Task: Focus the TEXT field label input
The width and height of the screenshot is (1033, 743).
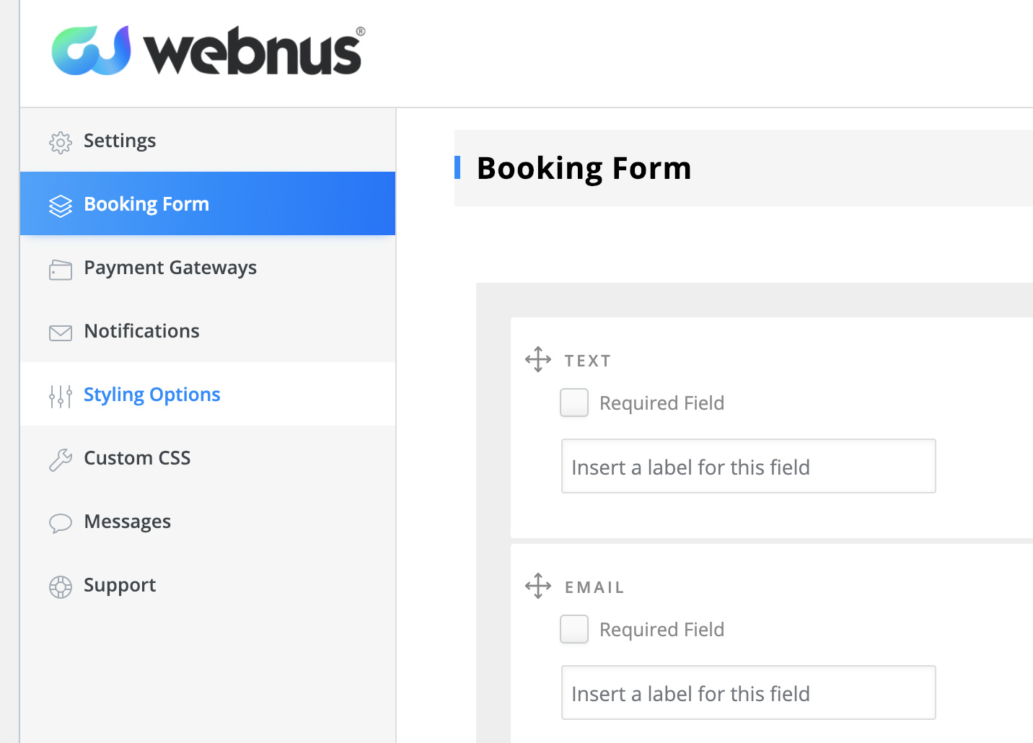Action: click(748, 467)
